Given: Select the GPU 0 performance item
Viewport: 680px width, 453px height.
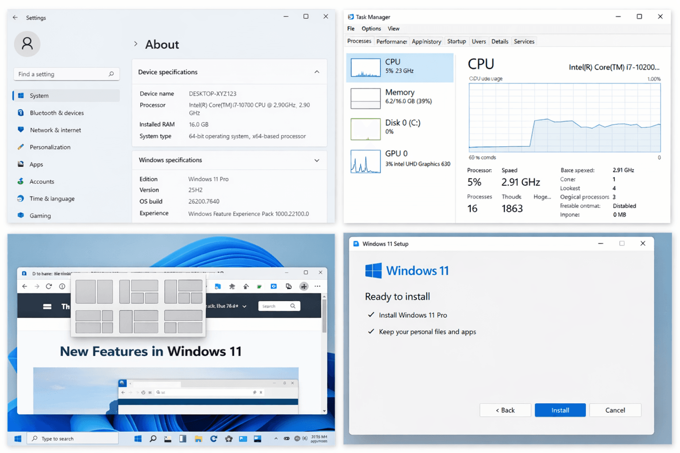Looking at the screenshot, I should click(400, 161).
